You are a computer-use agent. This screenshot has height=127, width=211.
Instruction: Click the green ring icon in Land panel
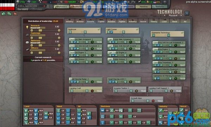[x=26, y=119]
